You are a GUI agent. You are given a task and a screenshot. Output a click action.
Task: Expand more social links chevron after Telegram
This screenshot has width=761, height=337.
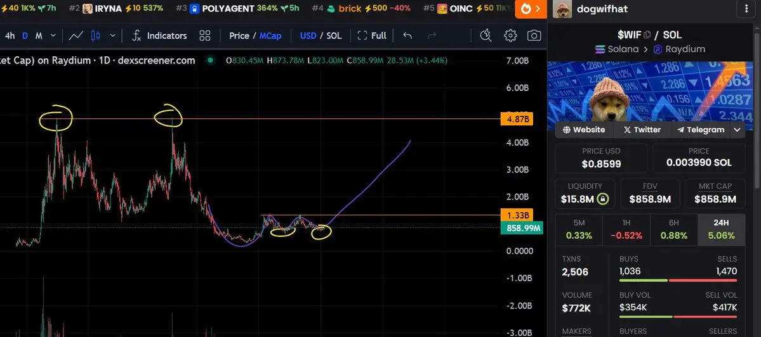pyautogui.click(x=738, y=130)
